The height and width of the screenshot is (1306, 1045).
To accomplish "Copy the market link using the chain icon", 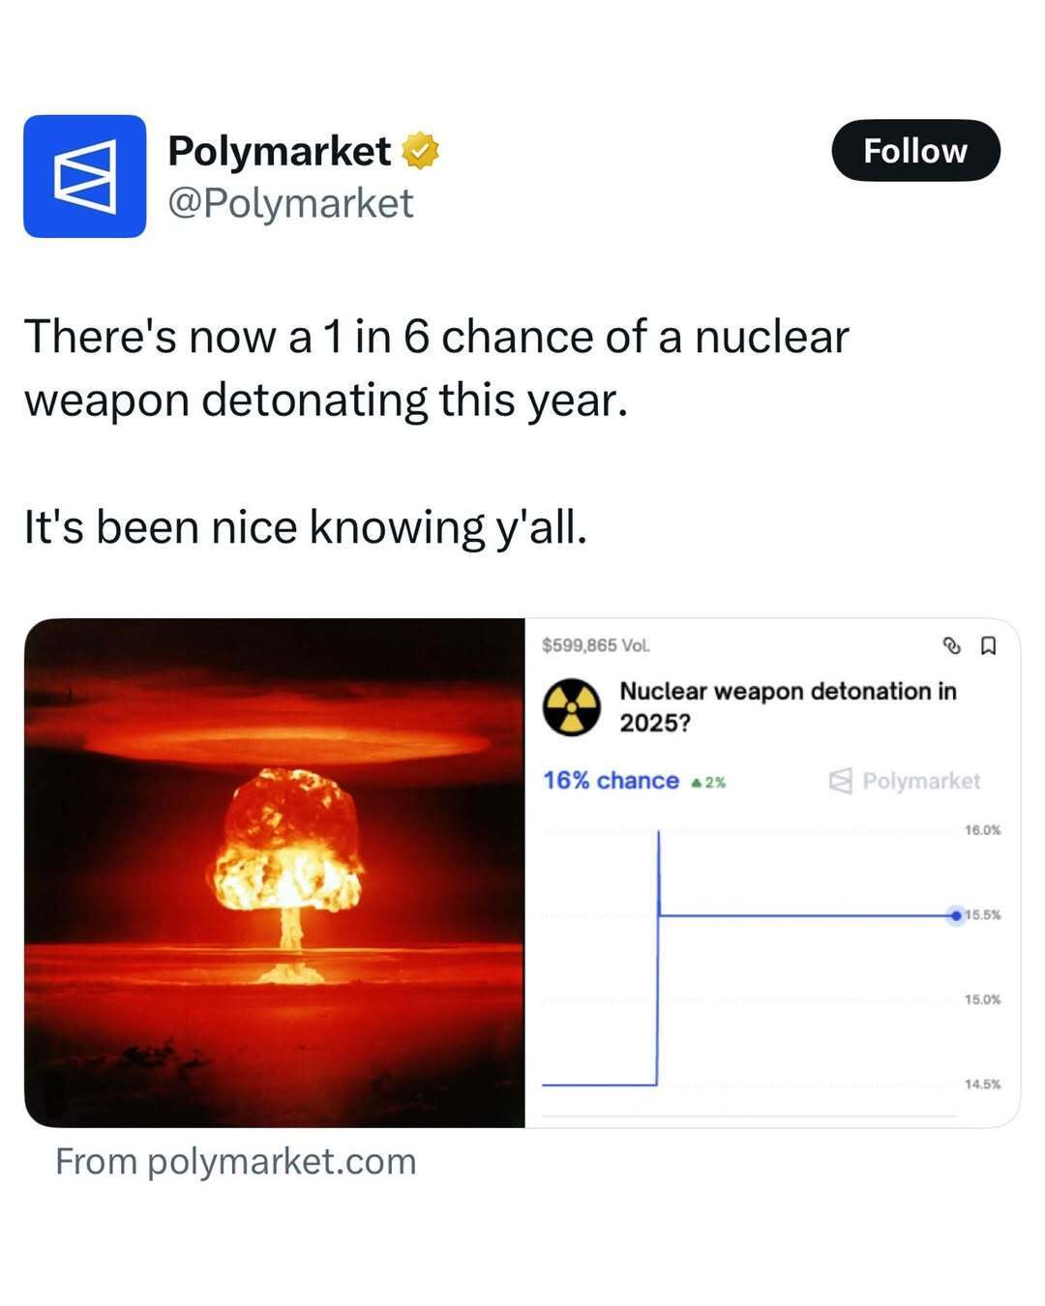I will coord(951,645).
